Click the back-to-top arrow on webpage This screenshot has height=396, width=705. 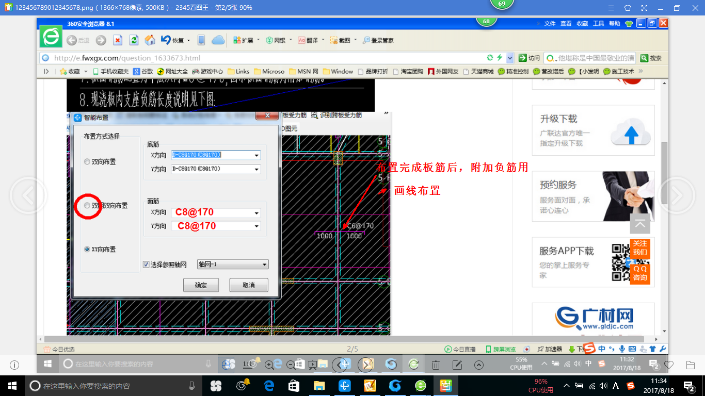(x=640, y=224)
